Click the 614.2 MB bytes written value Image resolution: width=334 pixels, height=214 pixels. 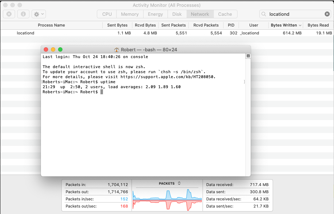point(292,33)
